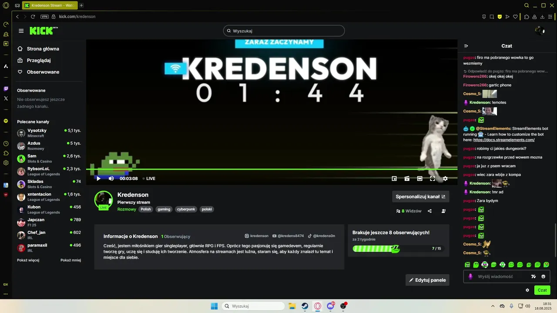The width and height of the screenshot is (557, 313).
Task: Collapse list with Pokaż mniej
Action: tap(70, 260)
